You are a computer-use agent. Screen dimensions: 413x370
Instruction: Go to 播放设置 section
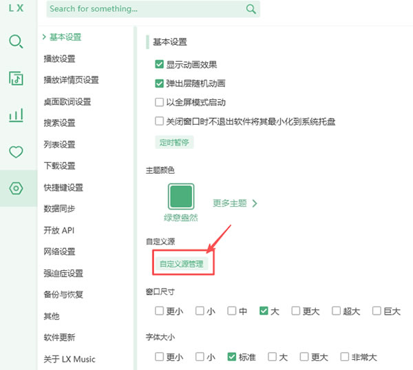click(x=59, y=59)
